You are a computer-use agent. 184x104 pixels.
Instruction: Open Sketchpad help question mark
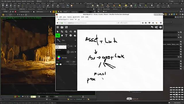[x=160, y=27]
